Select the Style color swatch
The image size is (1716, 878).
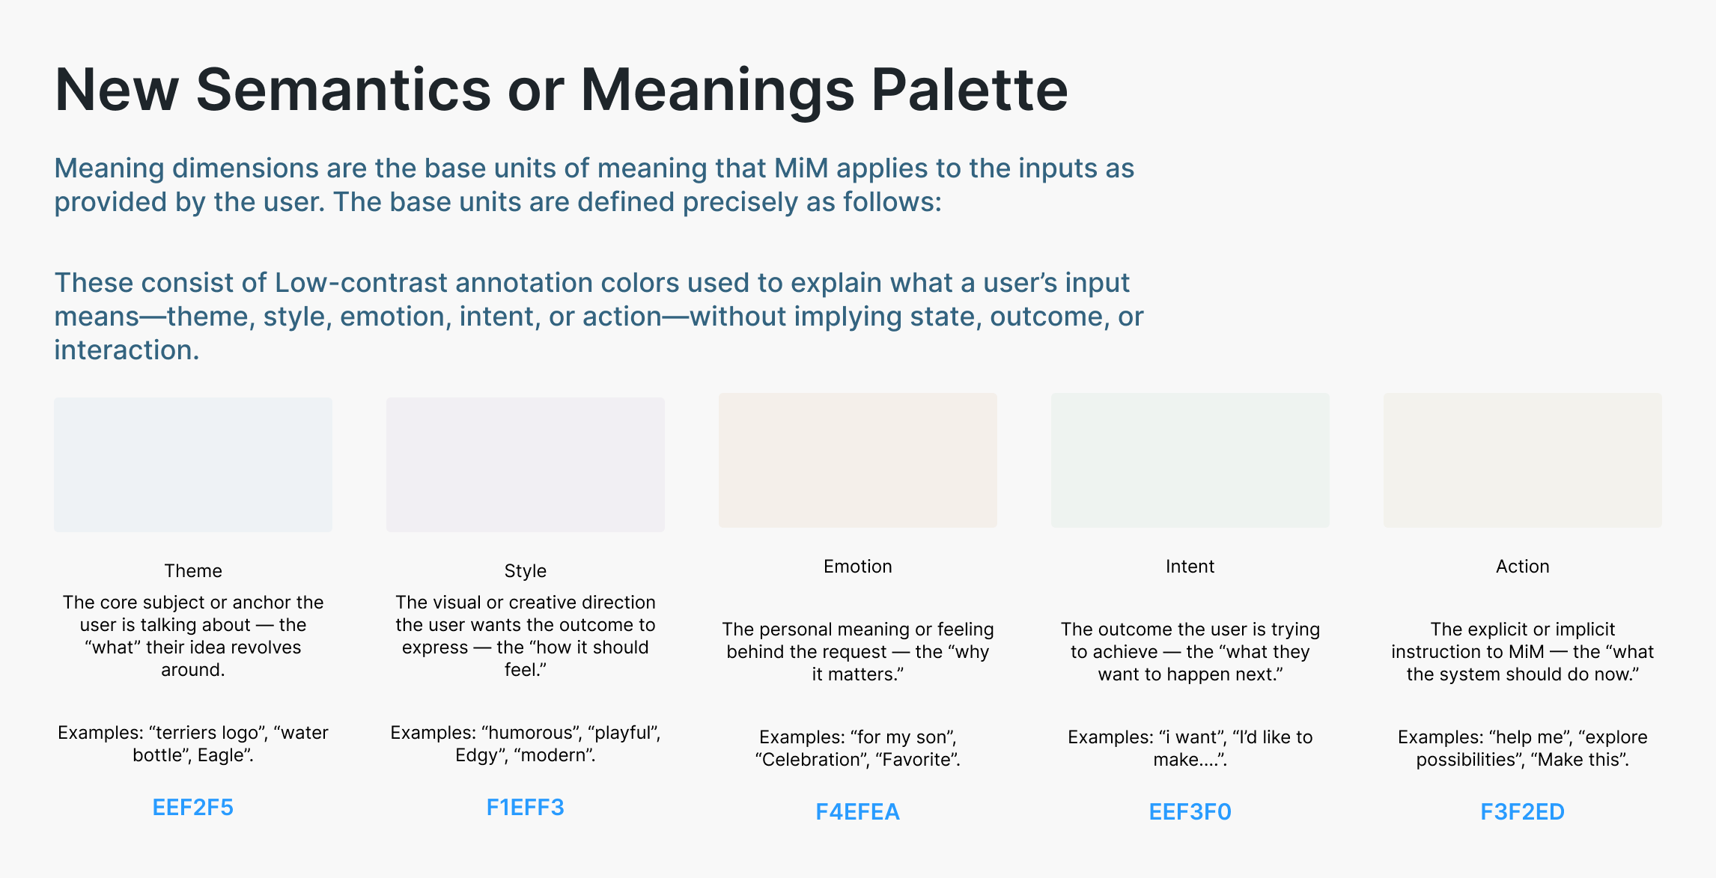click(x=526, y=465)
